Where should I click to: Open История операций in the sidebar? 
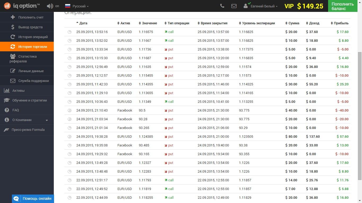[x=33, y=37]
